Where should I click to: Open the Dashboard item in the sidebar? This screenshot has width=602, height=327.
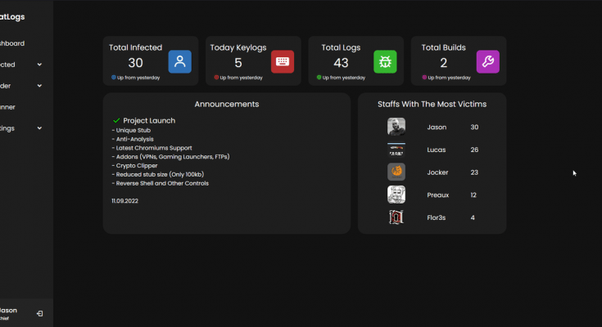tap(11, 43)
